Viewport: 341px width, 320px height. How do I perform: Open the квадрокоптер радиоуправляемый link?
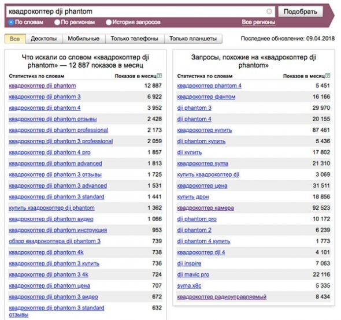point(222,297)
